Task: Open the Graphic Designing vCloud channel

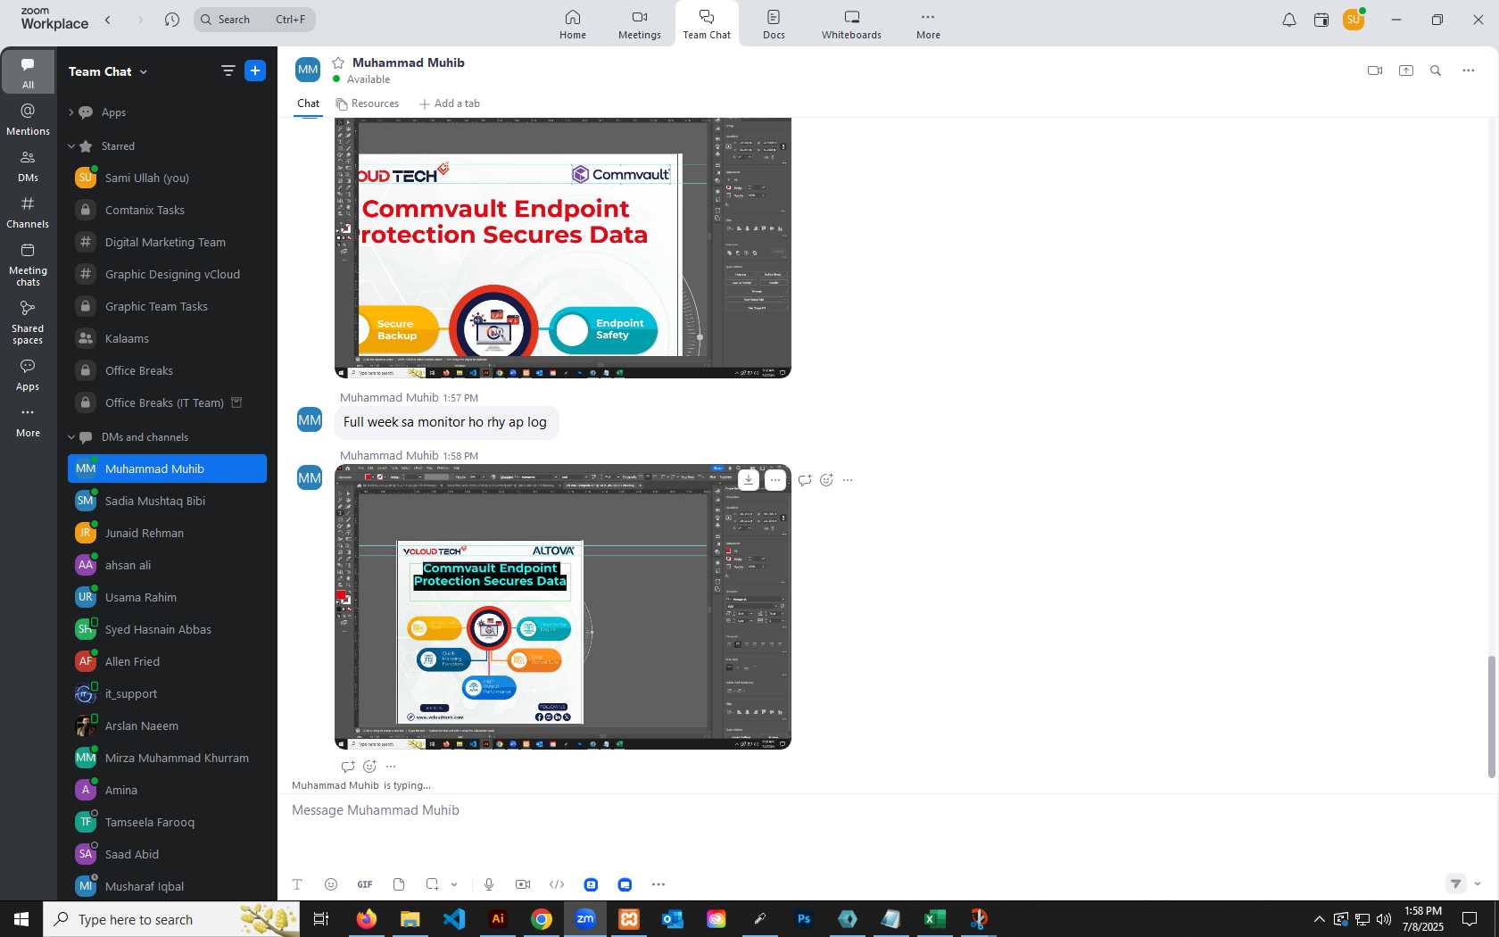Action: (x=167, y=274)
